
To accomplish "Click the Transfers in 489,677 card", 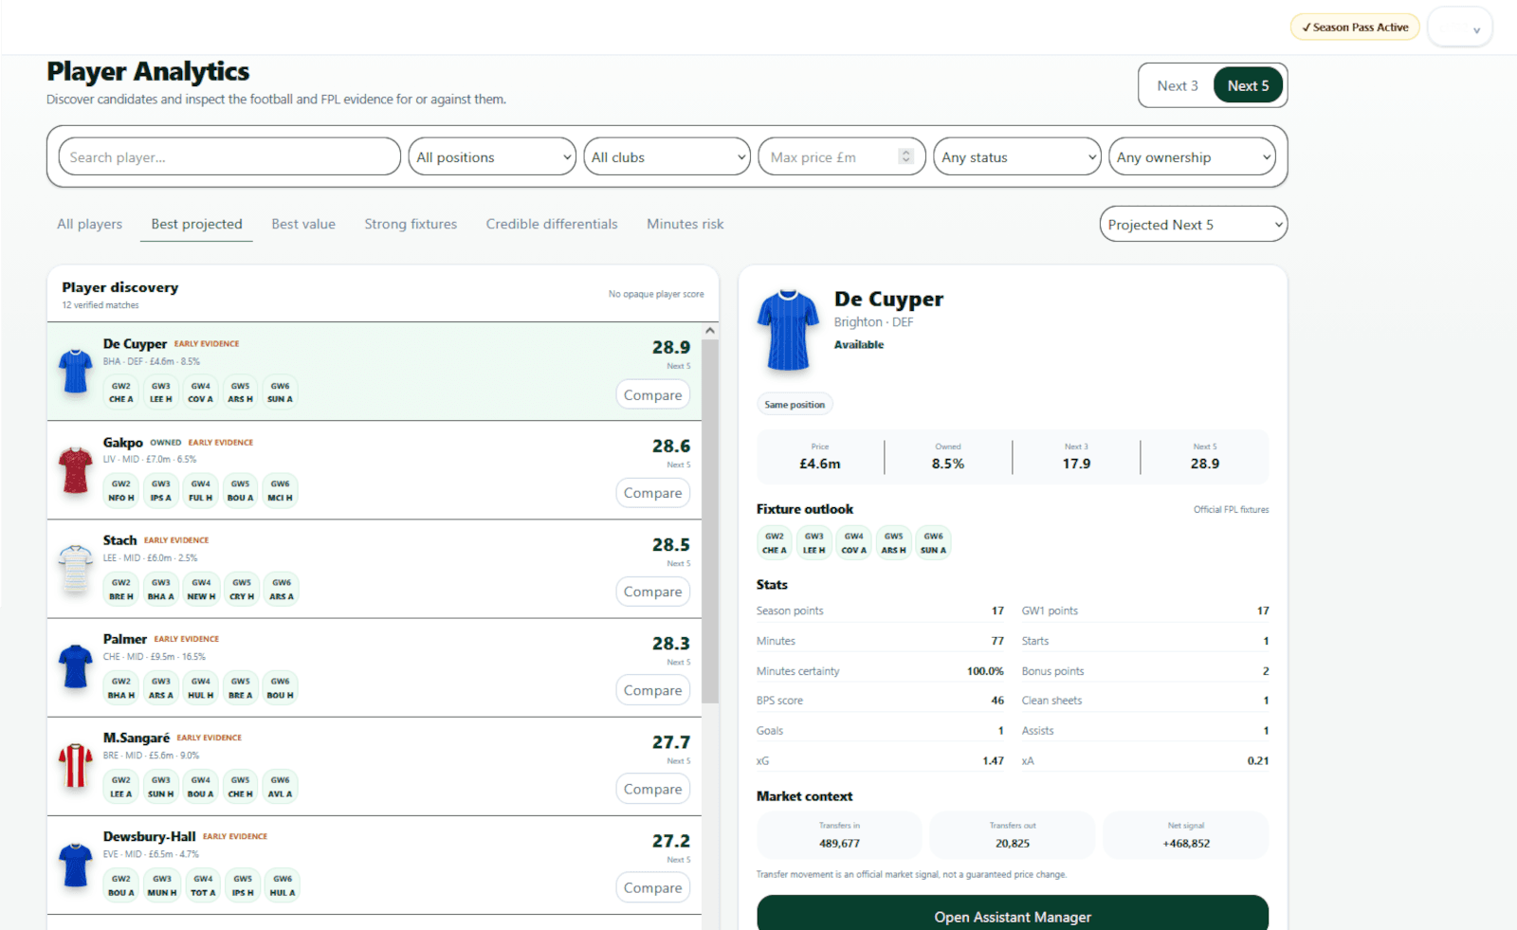I will 839,834.
